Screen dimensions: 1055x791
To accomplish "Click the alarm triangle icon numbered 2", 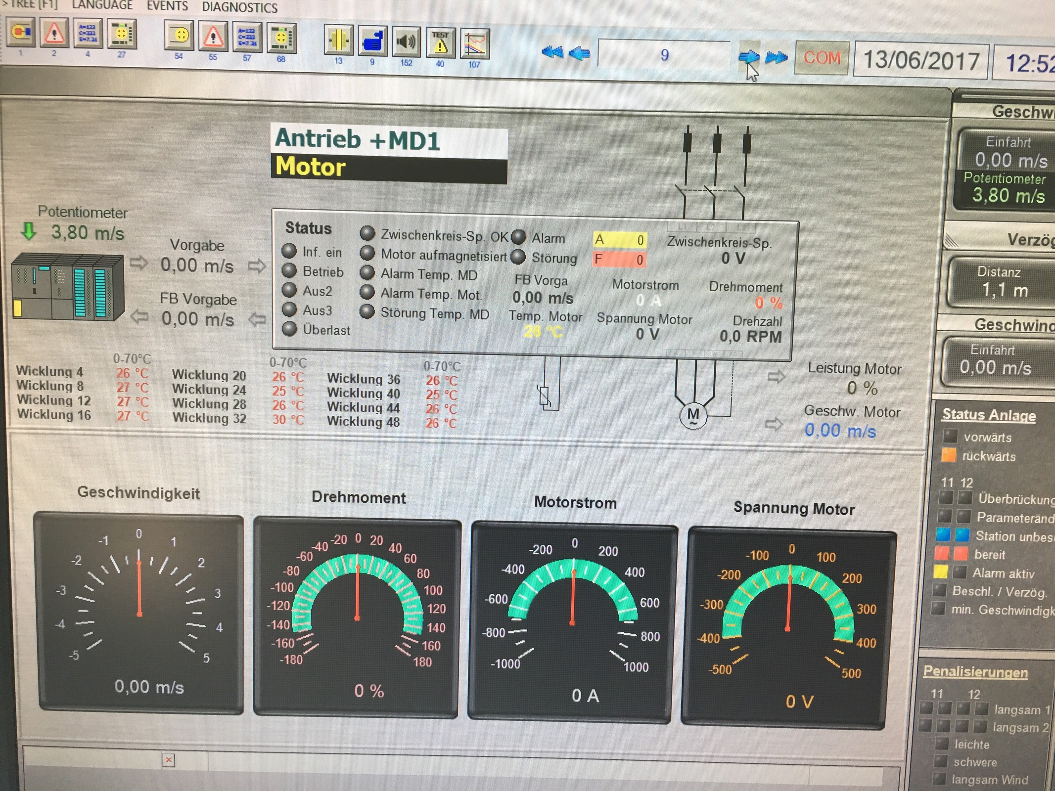I will (54, 34).
